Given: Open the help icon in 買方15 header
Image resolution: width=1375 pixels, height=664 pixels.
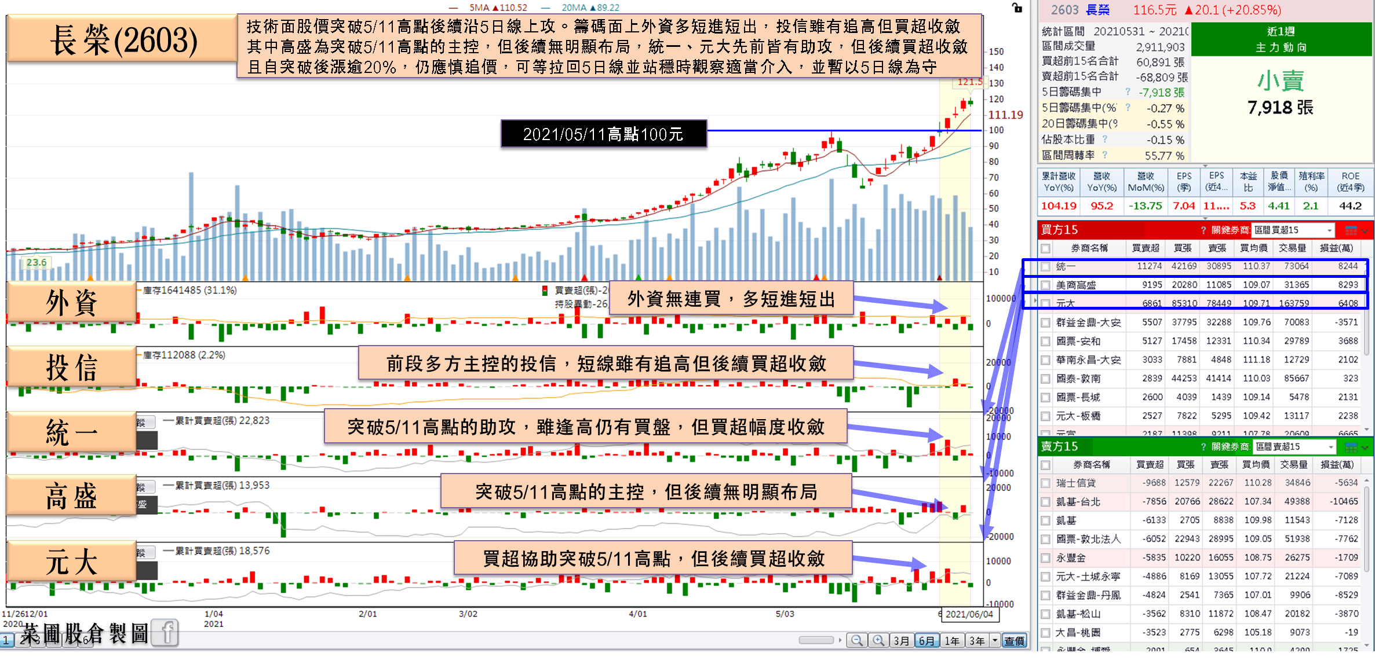Looking at the screenshot, I should pos(1203,230).
